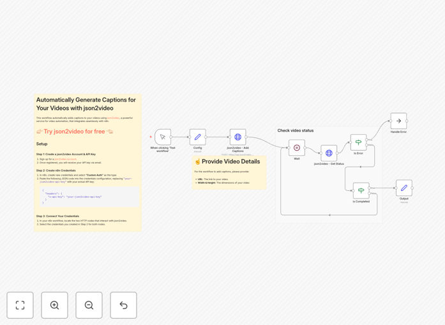Click the Check video status label

coord(296,130)
